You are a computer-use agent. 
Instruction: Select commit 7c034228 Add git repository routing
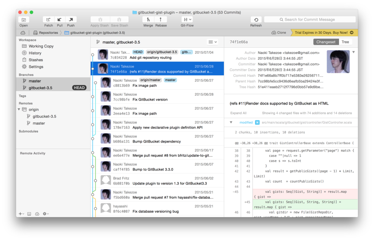pyautogui.click(x=157, y=55)
